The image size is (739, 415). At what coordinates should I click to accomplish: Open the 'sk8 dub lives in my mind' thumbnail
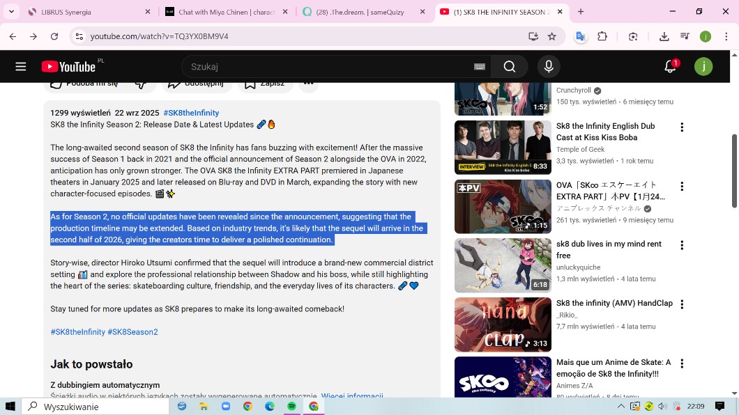click(x=503, y=265)
